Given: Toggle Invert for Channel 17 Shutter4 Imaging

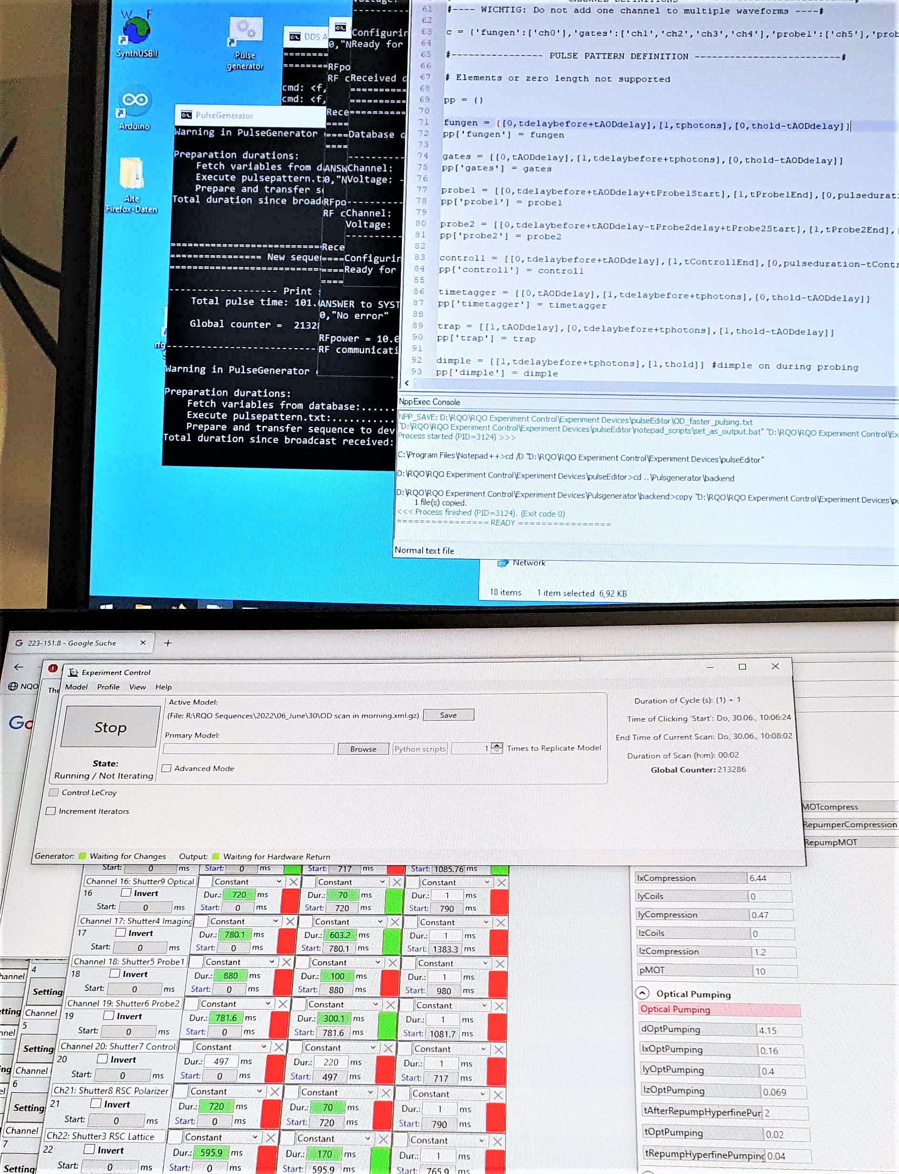Looking at the screenshot, I should [121, 933].
